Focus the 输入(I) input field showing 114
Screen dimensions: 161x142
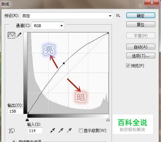[35, 131]
